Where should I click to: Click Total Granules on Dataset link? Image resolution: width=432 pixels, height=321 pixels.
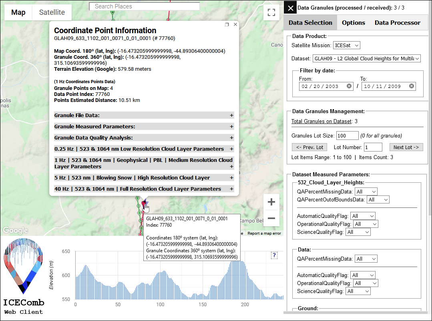[321, 122]
